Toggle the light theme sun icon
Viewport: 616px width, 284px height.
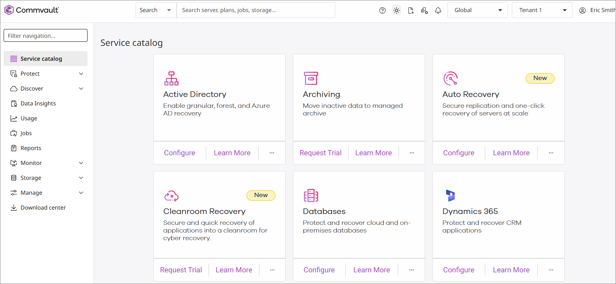(397, 10)
